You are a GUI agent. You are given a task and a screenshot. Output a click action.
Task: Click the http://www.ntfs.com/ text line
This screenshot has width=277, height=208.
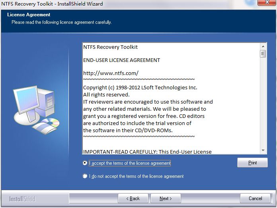111,73
